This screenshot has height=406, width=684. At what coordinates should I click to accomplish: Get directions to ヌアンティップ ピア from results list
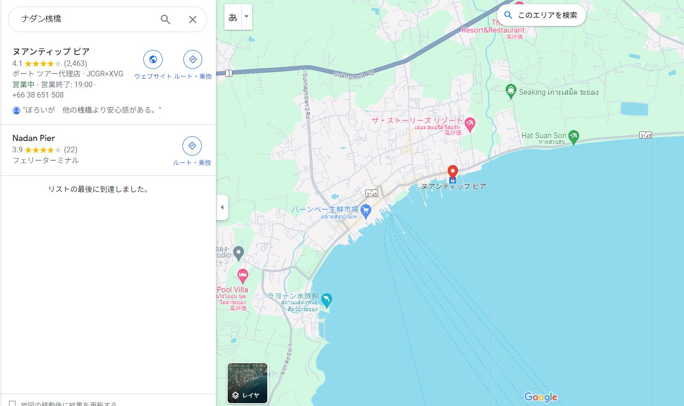pos(192,59)
